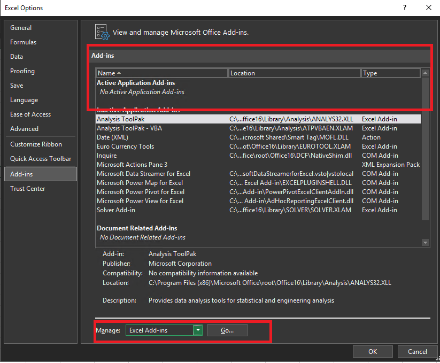The height and width of the screenshot is (363, 440).
Task: Select the Inquire add-in
Action: click(258, 156)
